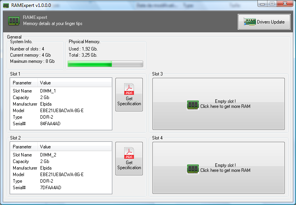Image resolution: width=296 pixels, height=205 pixels.
Task: Click the RAM chip icon in Slot 3
Action: [x=193, y=104]
